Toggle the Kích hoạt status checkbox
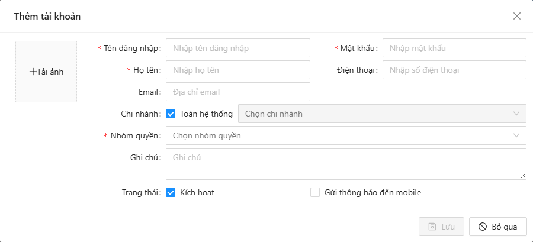533x242 pixels. point(171,193)
